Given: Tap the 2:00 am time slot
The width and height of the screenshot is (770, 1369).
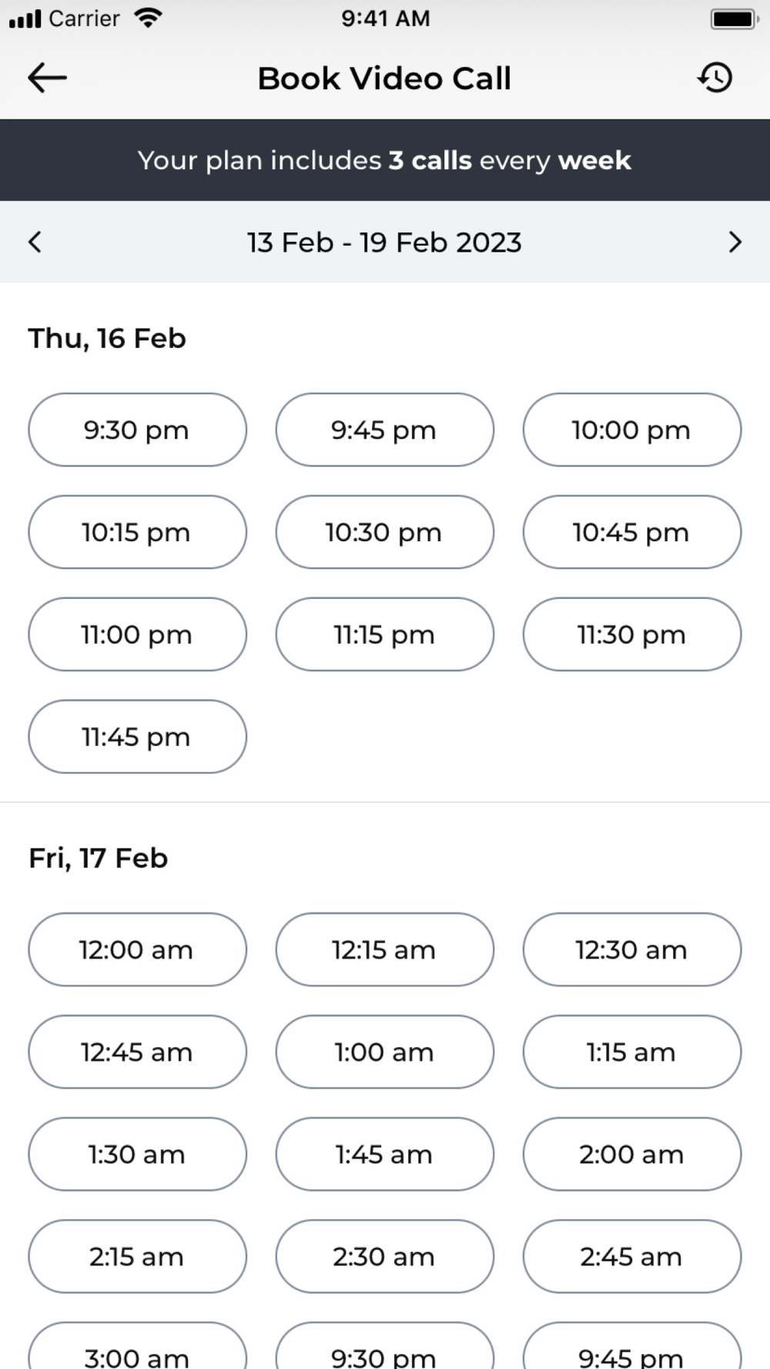Looking at the screenshot, I should point(632,1154).
